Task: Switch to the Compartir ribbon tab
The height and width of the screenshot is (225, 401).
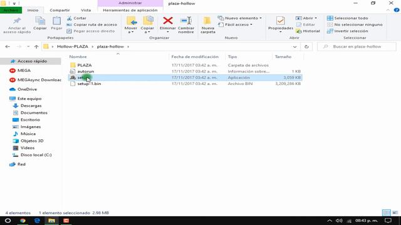Action: [60, 10]
